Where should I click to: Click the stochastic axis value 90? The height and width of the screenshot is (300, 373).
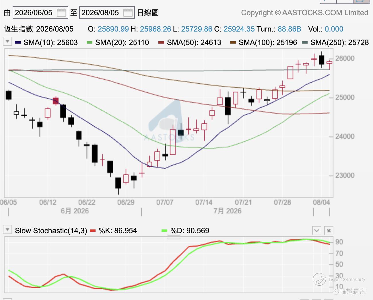pos(339,242)
